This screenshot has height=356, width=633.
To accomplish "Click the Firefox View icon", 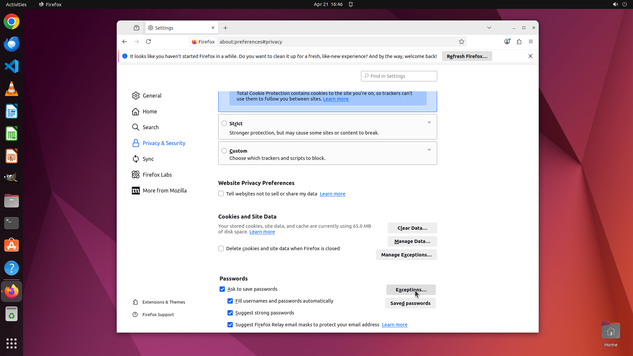I will pyautogui.click(x=136, y=28).
